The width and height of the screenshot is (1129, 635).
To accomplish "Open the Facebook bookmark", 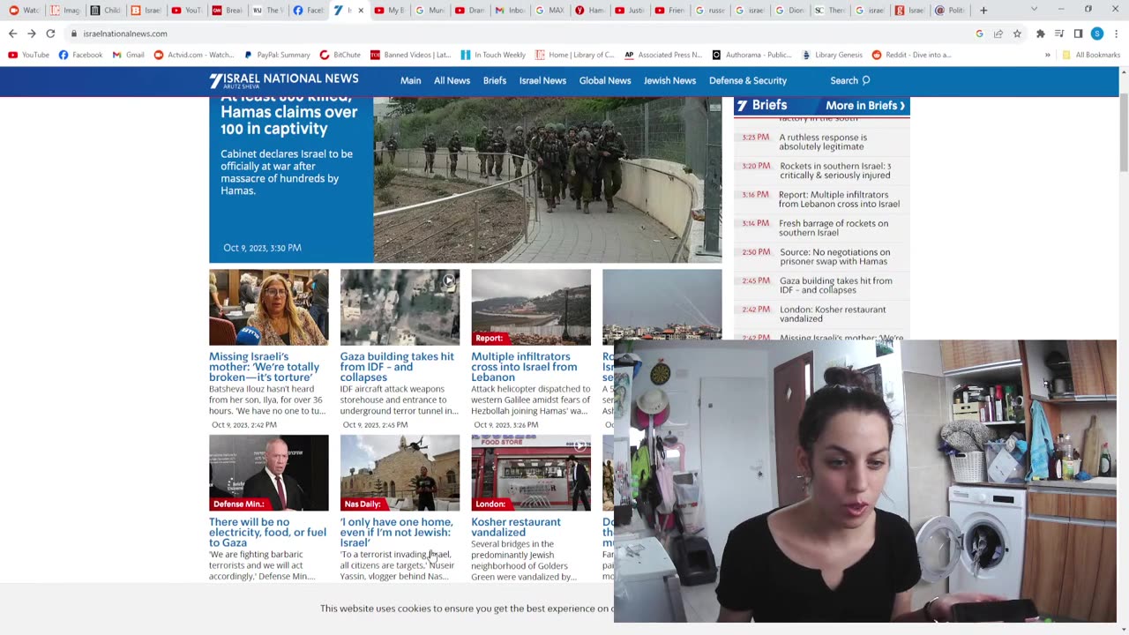I will point(80,55).
